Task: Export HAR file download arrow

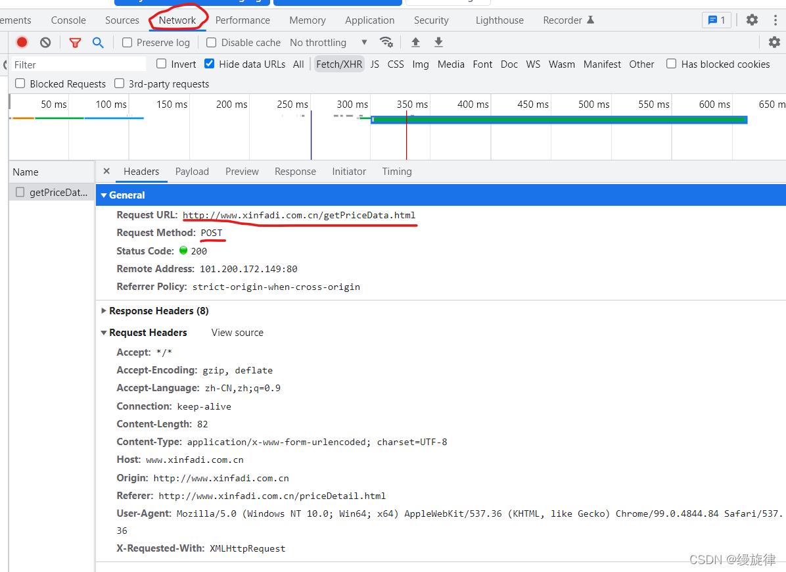Action: [438, 42]
